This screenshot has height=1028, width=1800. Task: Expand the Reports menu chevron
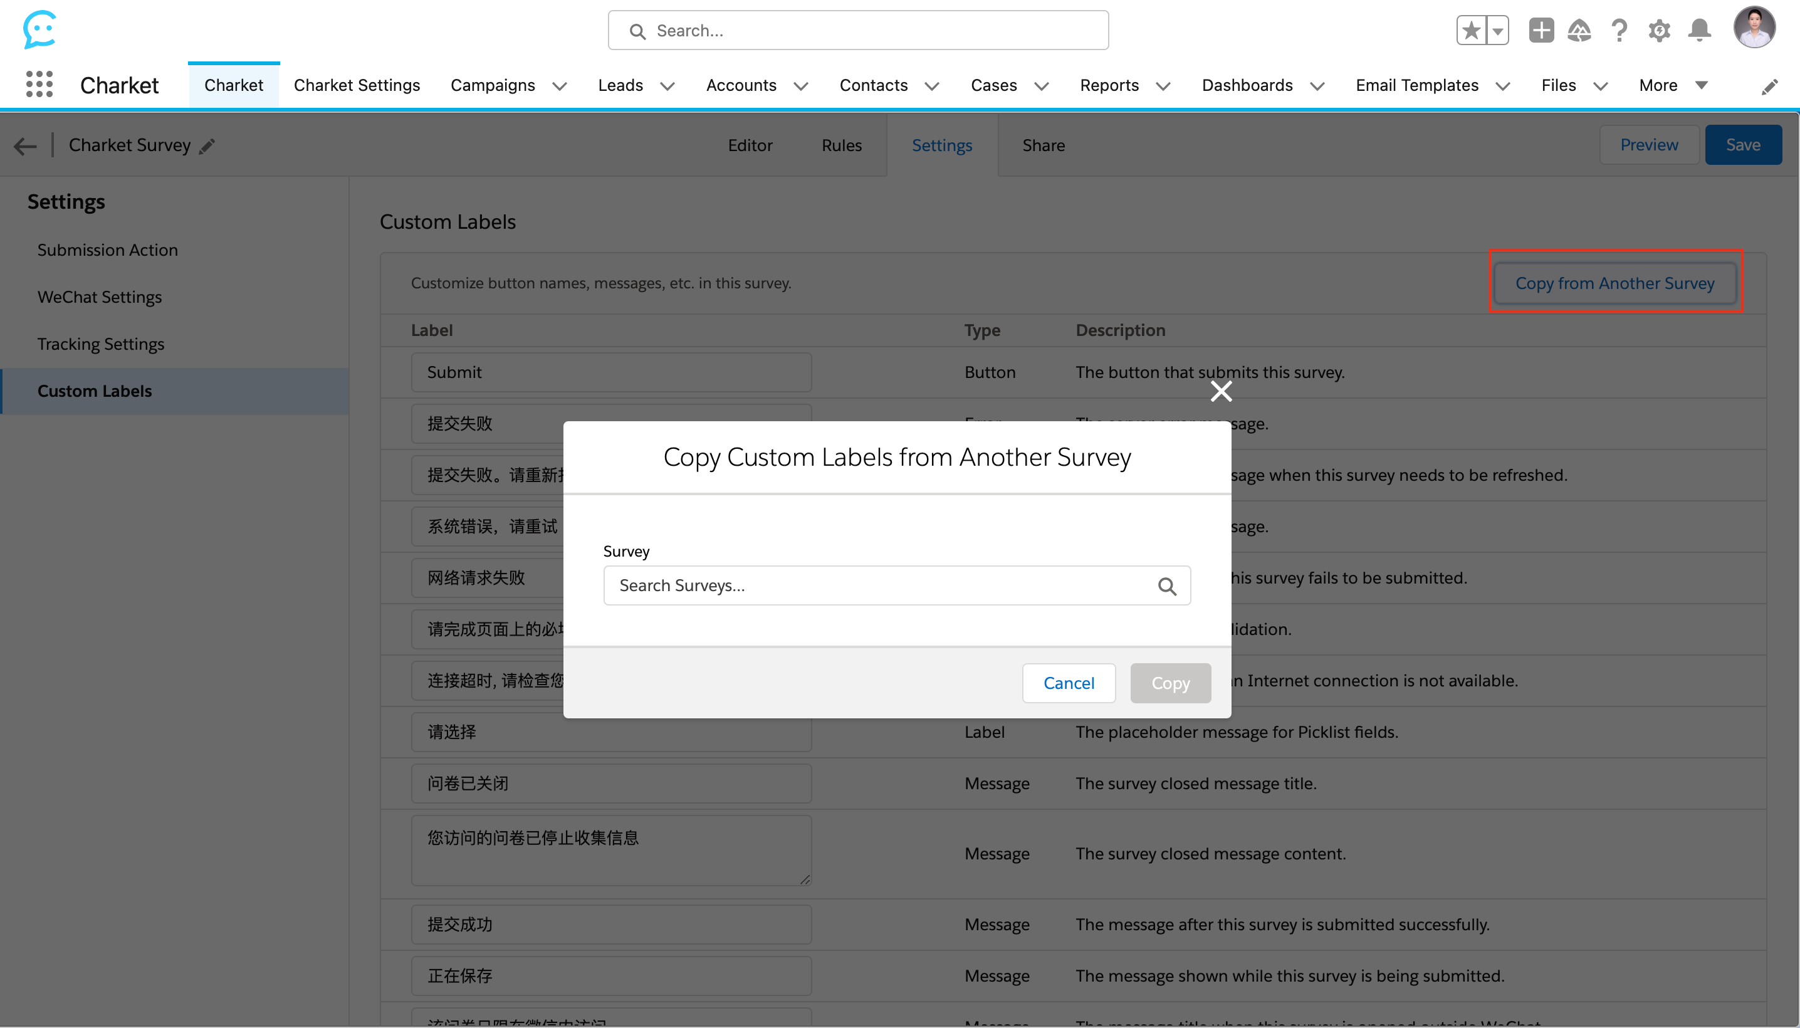click(x=1163, y=86)
